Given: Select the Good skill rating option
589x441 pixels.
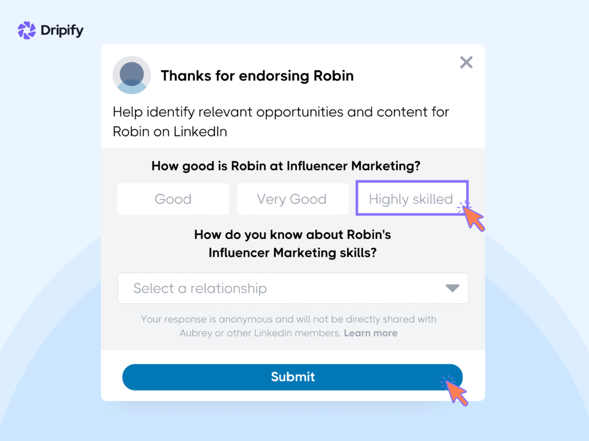Looking at the screenshot, I should 173,199.
